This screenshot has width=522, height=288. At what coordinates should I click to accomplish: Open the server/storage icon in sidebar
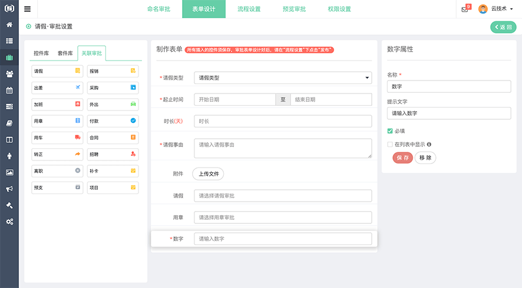tap(9, 106)
